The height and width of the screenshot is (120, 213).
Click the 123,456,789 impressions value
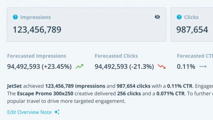pos(37,29)
